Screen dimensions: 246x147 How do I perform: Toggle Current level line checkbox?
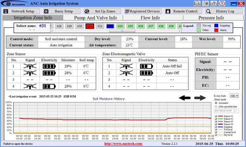click(216, 132)
